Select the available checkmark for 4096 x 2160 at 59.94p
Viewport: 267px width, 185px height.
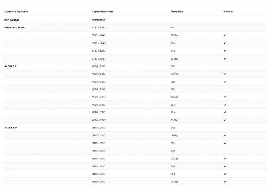point(225,74)
